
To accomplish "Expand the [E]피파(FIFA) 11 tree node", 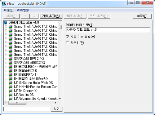I will coord(6,75).
